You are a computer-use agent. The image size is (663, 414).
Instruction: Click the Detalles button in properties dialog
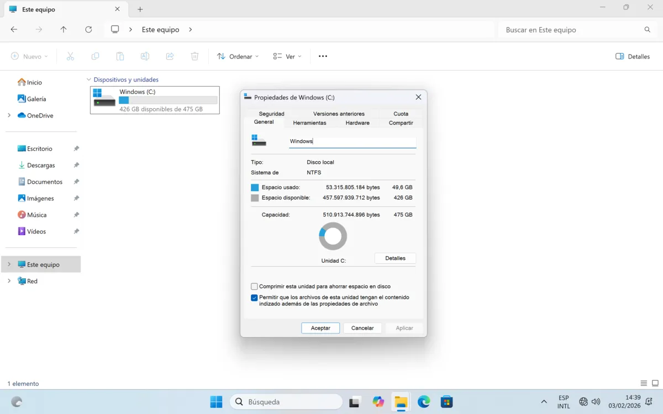pos(395,258)
